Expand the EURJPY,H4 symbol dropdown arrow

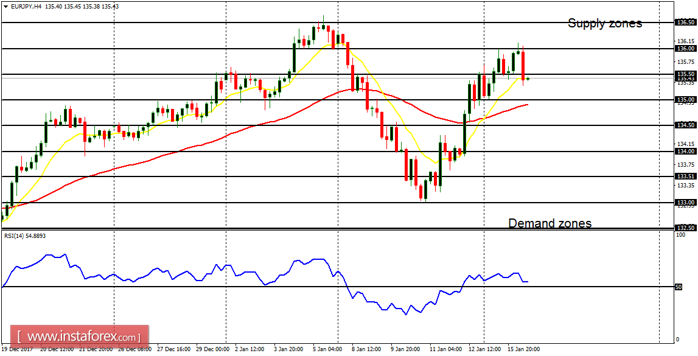click(5, 6)
